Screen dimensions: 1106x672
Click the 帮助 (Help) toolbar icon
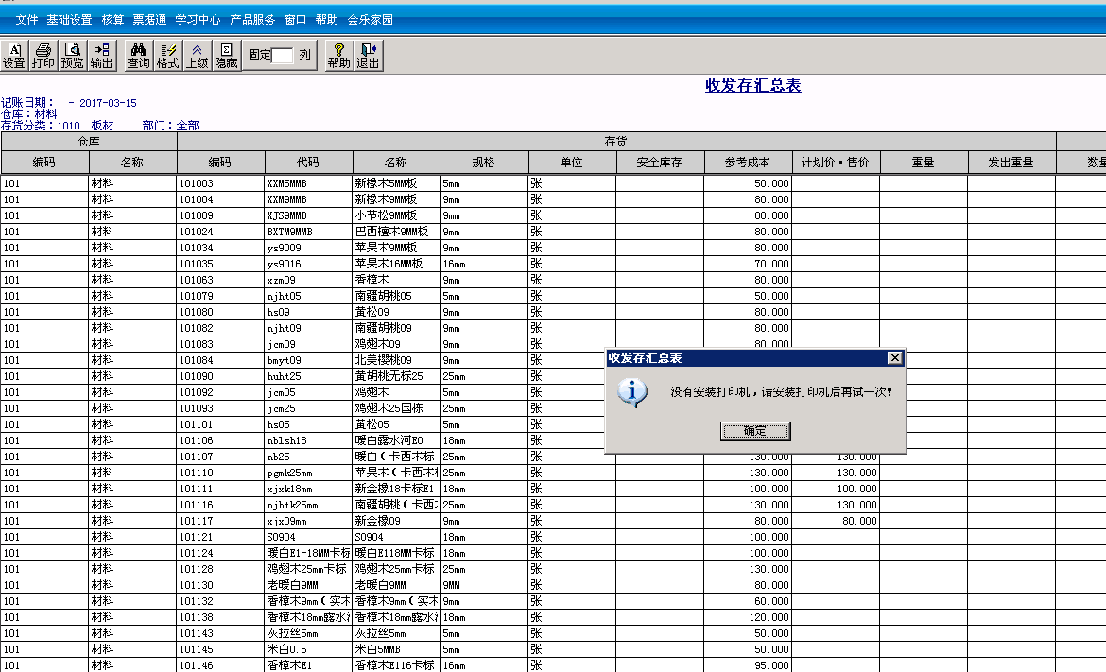coord(337,54)
